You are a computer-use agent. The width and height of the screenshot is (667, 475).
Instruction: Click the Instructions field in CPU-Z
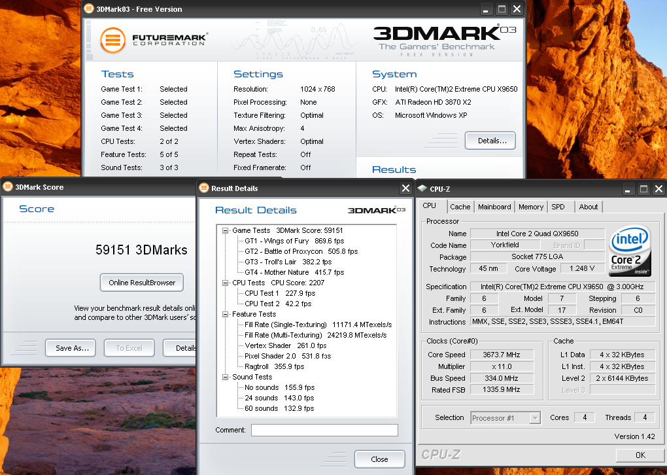[562, 322]
